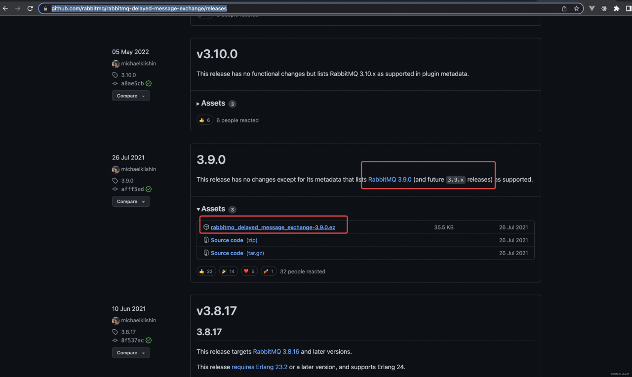632x377 pixels.
Task: Open the React devtools extension icon
Action: (x=604, y=8)
